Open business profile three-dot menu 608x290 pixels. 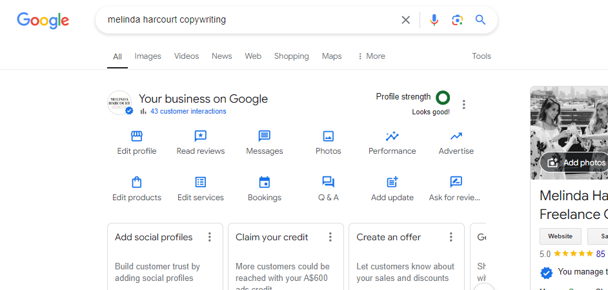[464, 105]
